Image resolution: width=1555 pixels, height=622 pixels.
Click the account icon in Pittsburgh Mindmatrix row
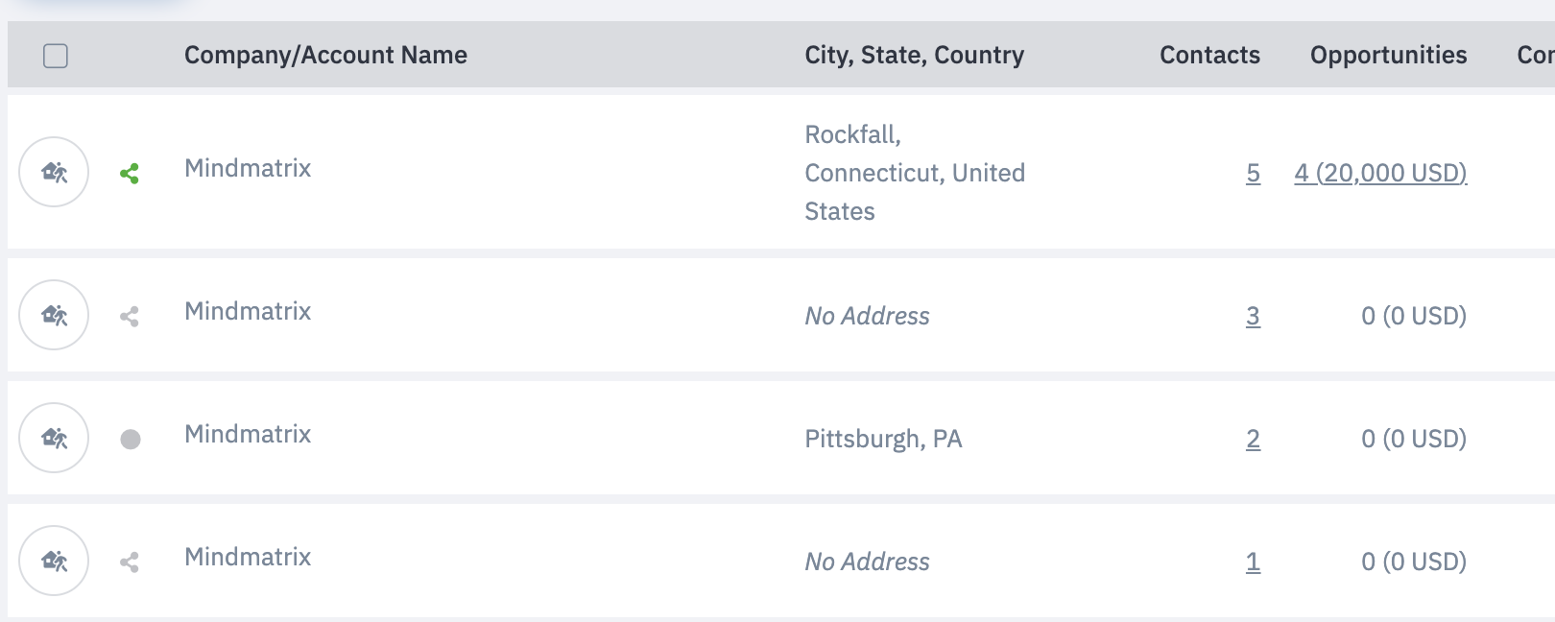(x=54, y=438)
